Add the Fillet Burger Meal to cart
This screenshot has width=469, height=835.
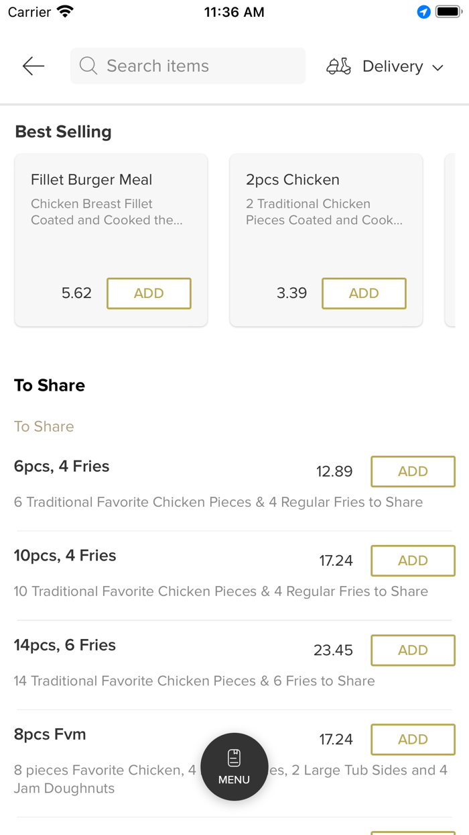pos(148,293)
